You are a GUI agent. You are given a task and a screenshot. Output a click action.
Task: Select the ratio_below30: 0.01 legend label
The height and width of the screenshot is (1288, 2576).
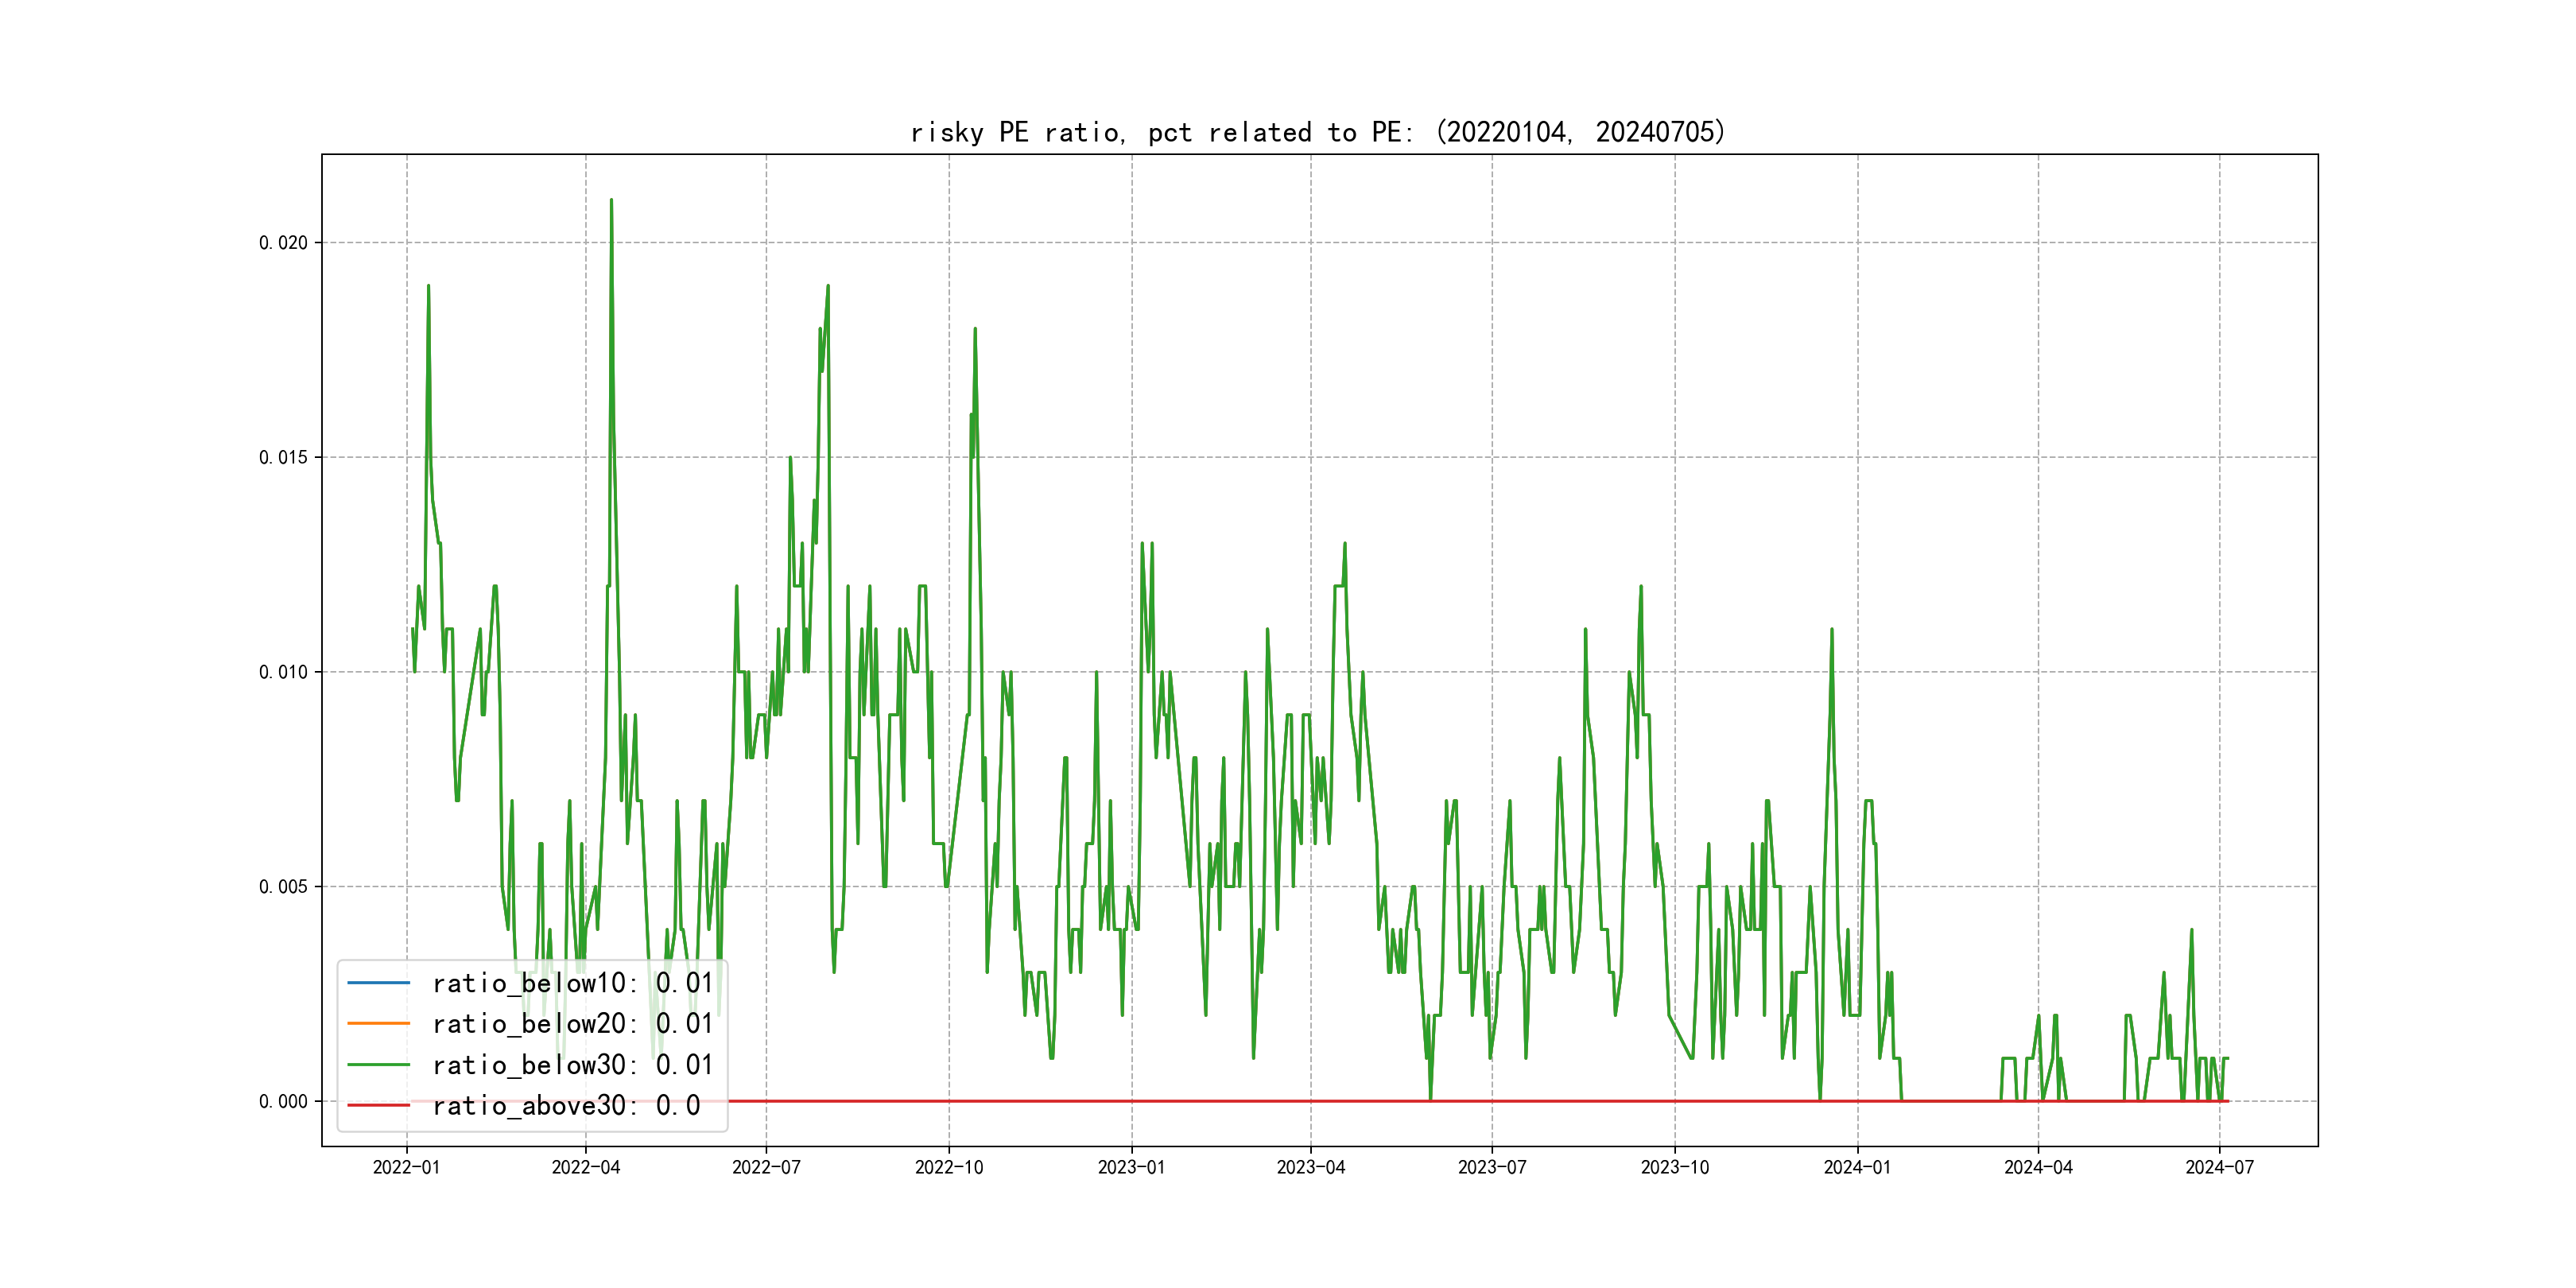tap(572, 1065)
